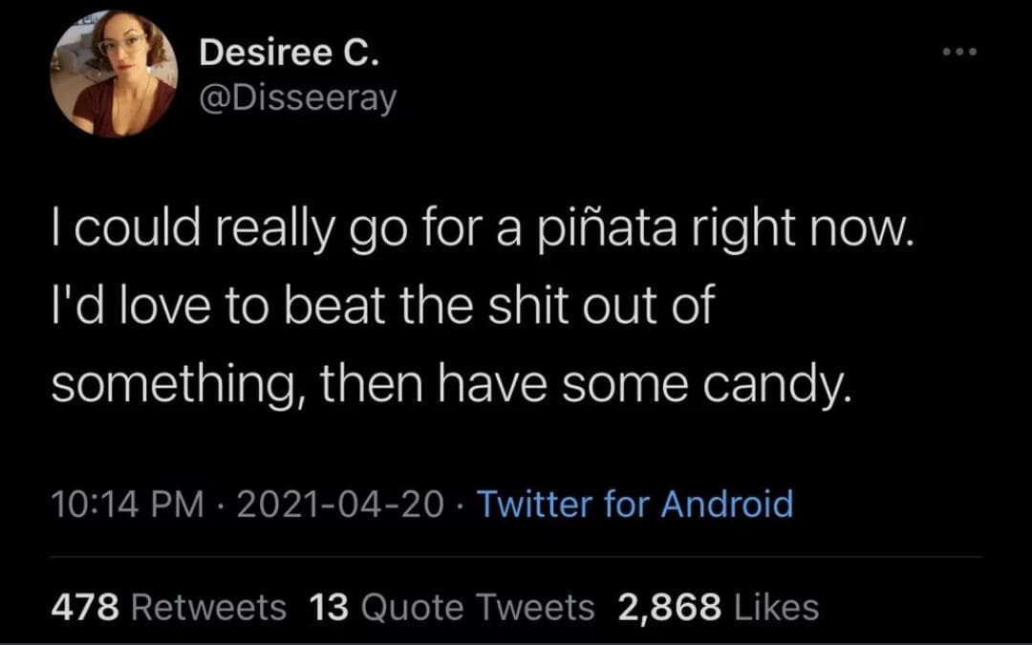Open the Likes label

778,606
